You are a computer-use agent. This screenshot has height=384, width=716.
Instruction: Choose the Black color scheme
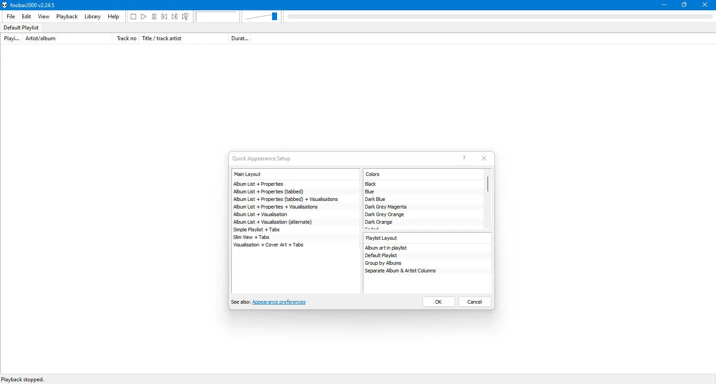pos(424,184)
